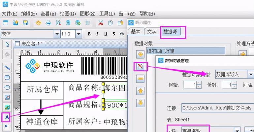The image size is (254, 132).
Task: Open the 工具(T) menu
Action: 107,14
